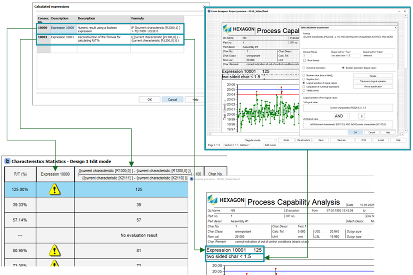Click the vertical scrollbar up arrow in Form designer
The height and width of the screenshot is (275, 413).
point(406,15)
